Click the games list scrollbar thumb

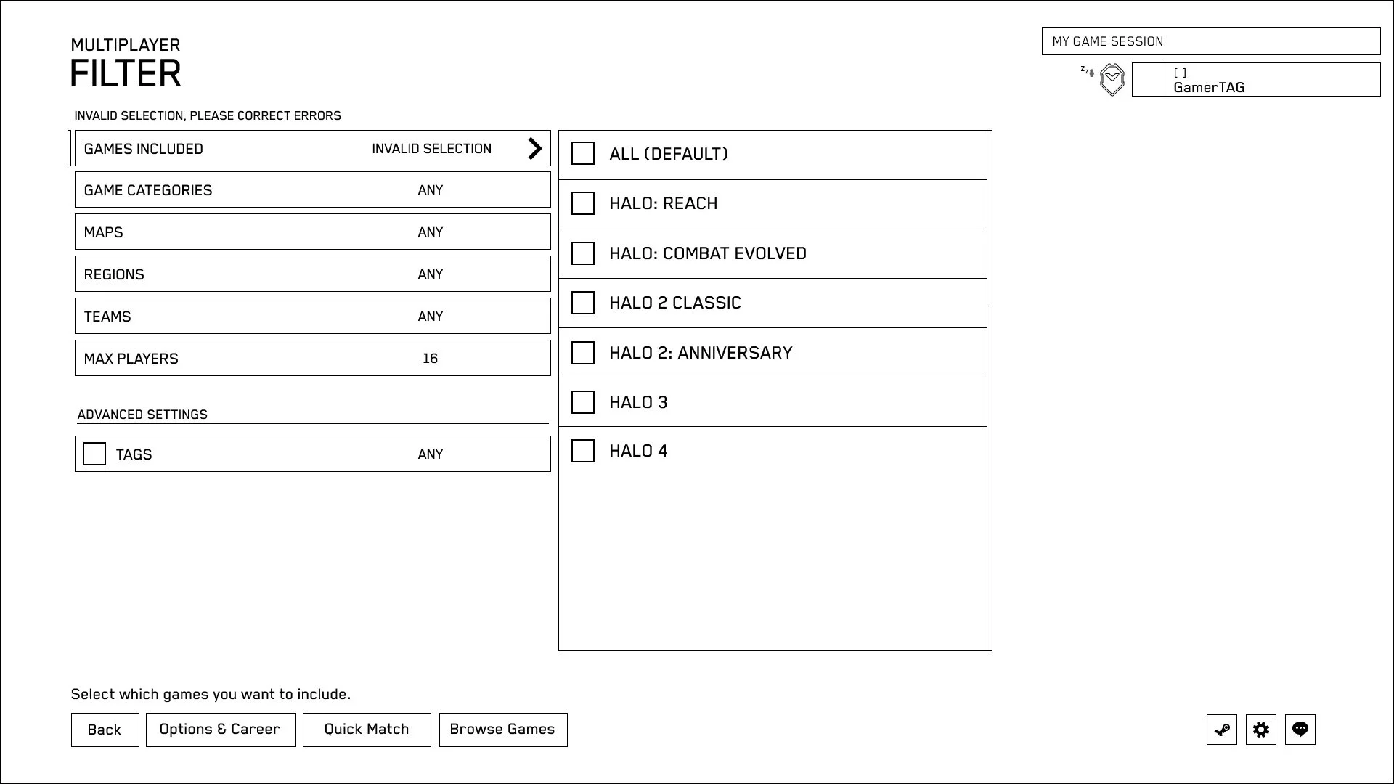tap(990, 217)
